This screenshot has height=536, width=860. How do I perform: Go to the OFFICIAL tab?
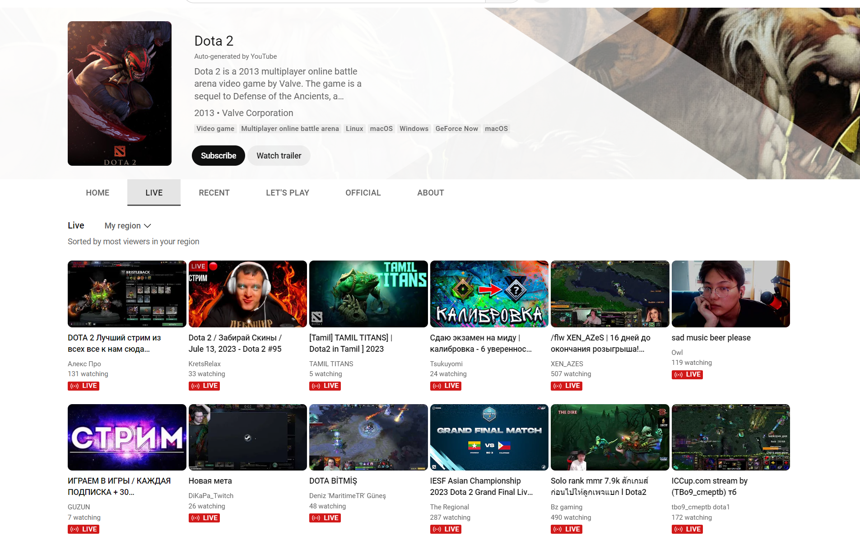coord(363,193)
